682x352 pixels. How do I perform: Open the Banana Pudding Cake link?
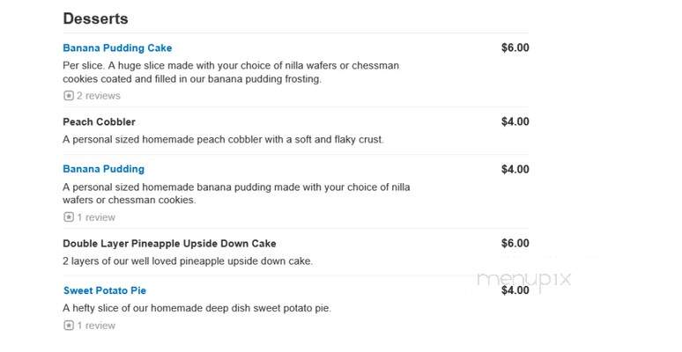[117, 48]
